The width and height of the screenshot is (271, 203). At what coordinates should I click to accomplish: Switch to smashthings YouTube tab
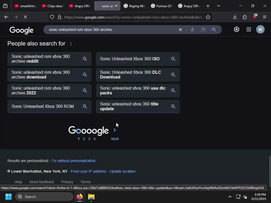pos(25,6)
